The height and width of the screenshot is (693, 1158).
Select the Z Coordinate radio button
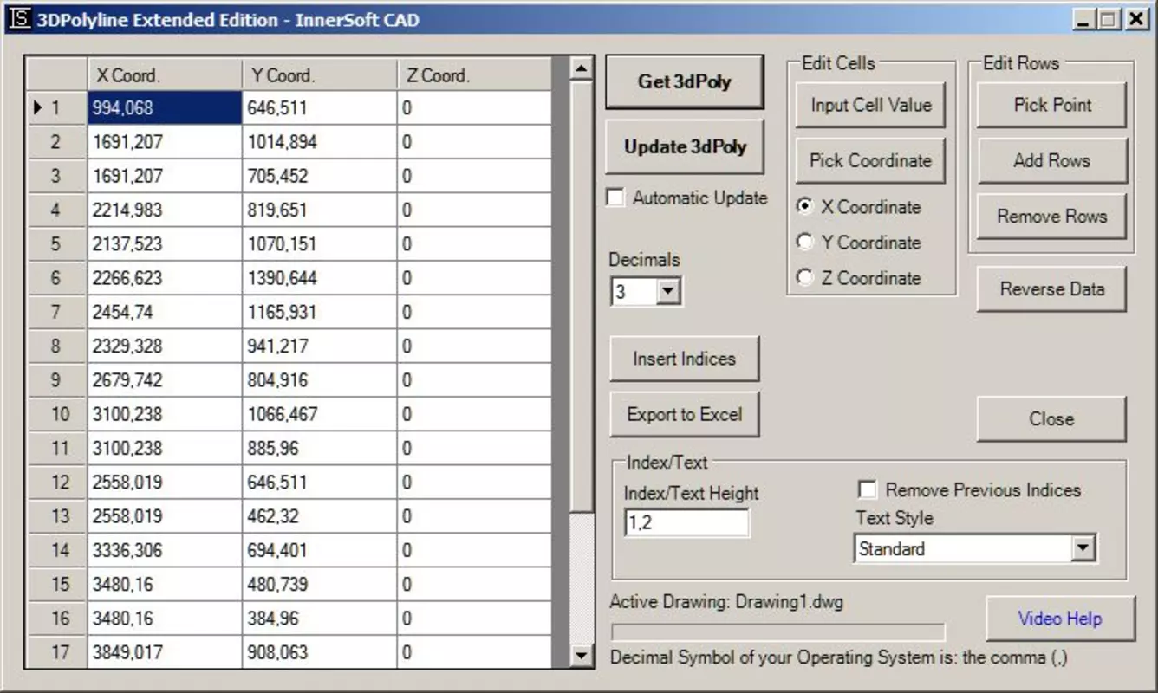pos(806,278)
